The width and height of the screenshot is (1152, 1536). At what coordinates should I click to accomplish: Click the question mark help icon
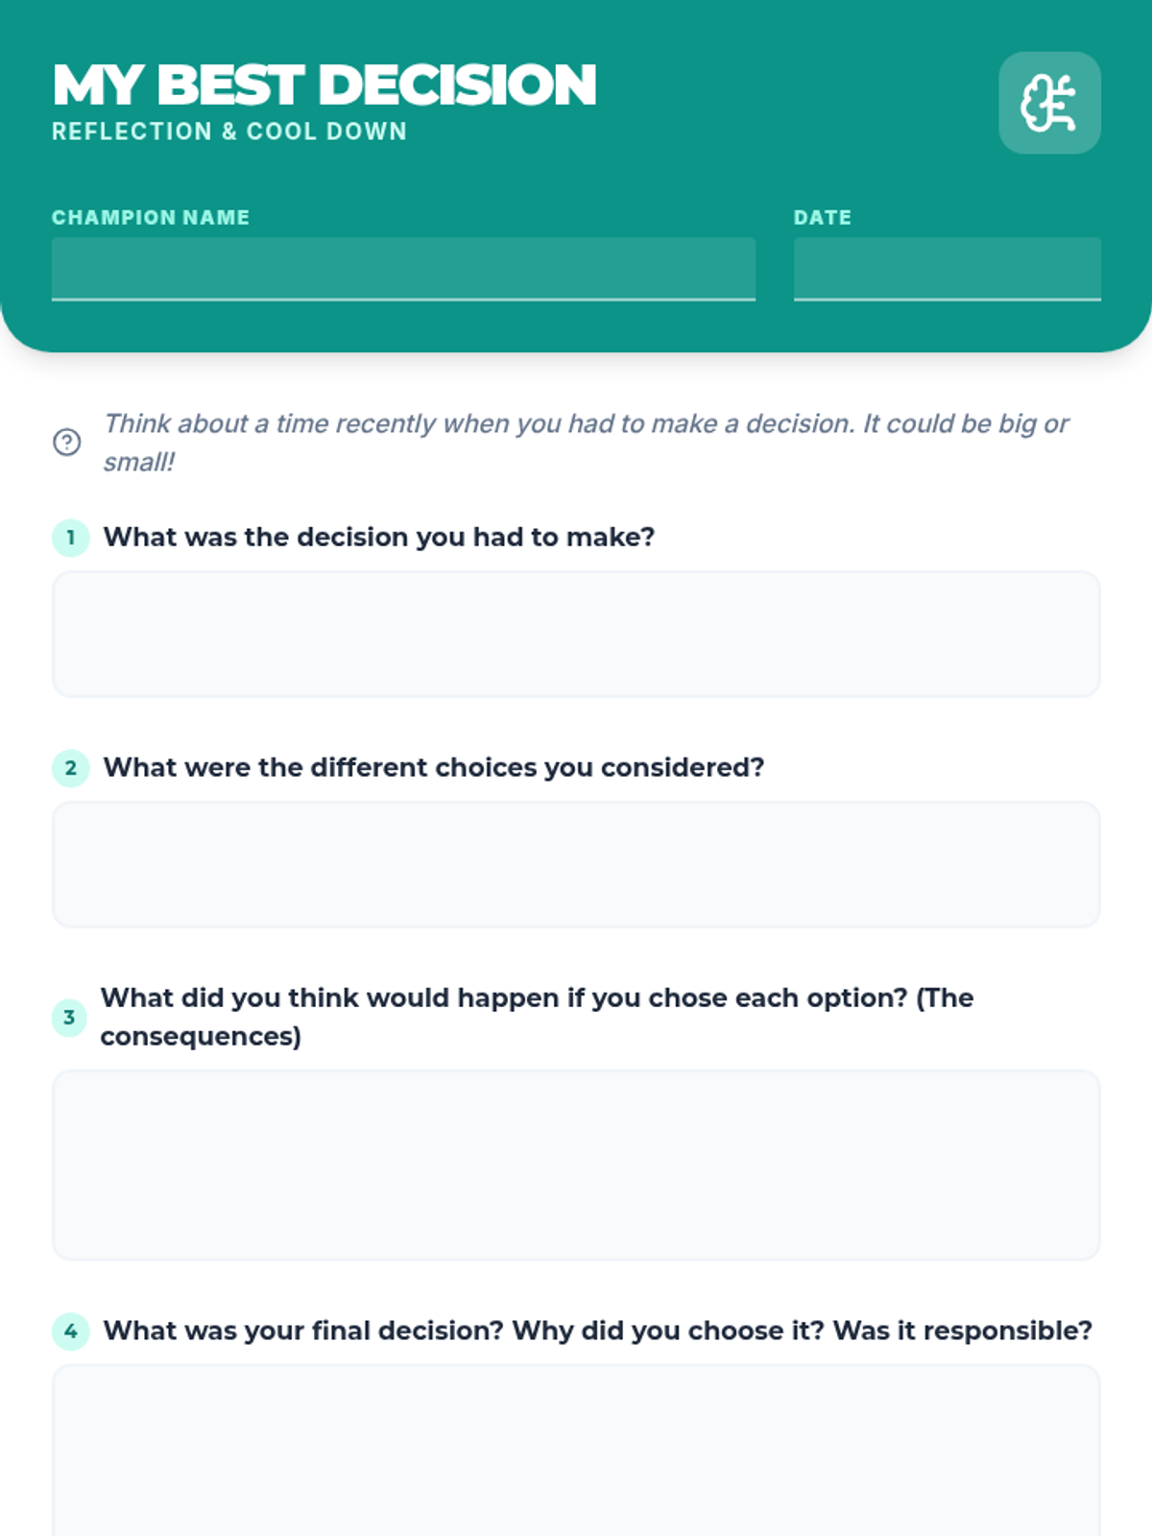(66, 443)
